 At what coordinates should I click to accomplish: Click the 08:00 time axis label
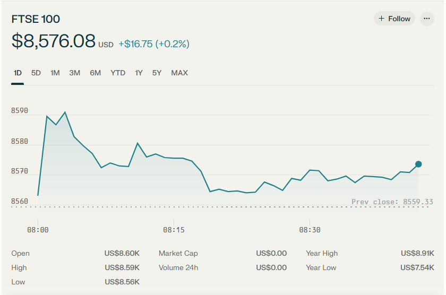point(38,230)
